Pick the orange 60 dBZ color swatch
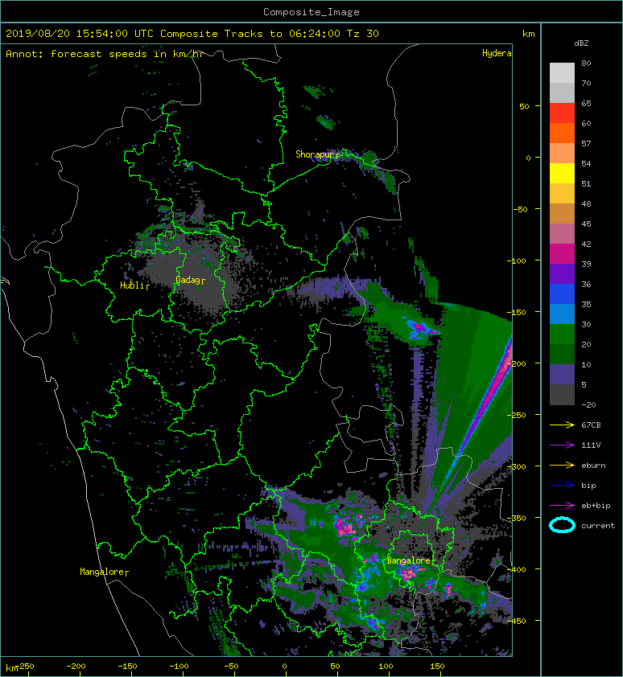Viewport: 623px width, 677px height. point(562,133)
